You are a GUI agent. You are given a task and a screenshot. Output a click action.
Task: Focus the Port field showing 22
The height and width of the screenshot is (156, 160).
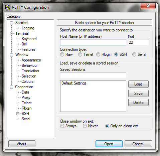pyautogui.click(x=138, y=42)
